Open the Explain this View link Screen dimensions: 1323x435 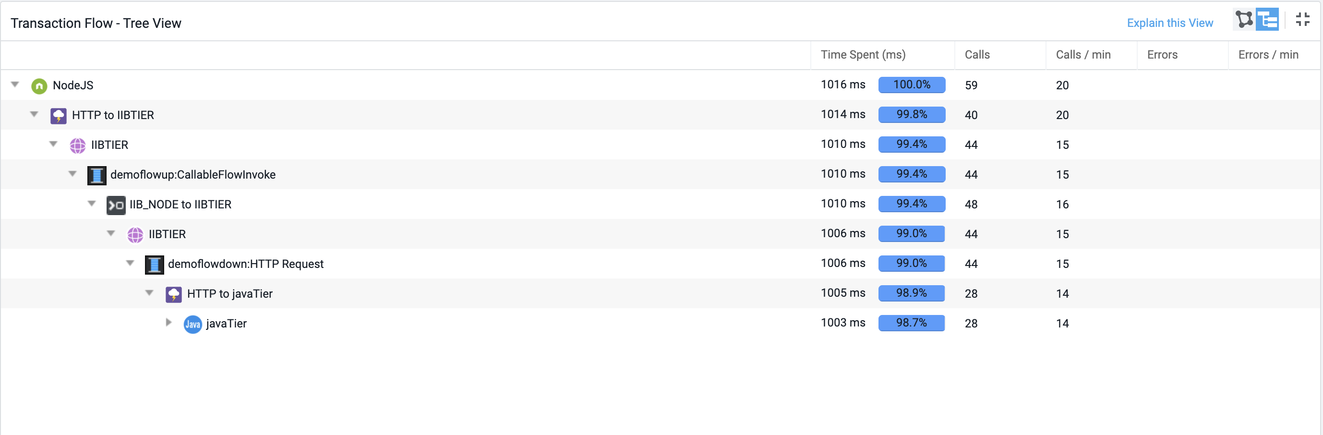click(x=1169, y=23)
